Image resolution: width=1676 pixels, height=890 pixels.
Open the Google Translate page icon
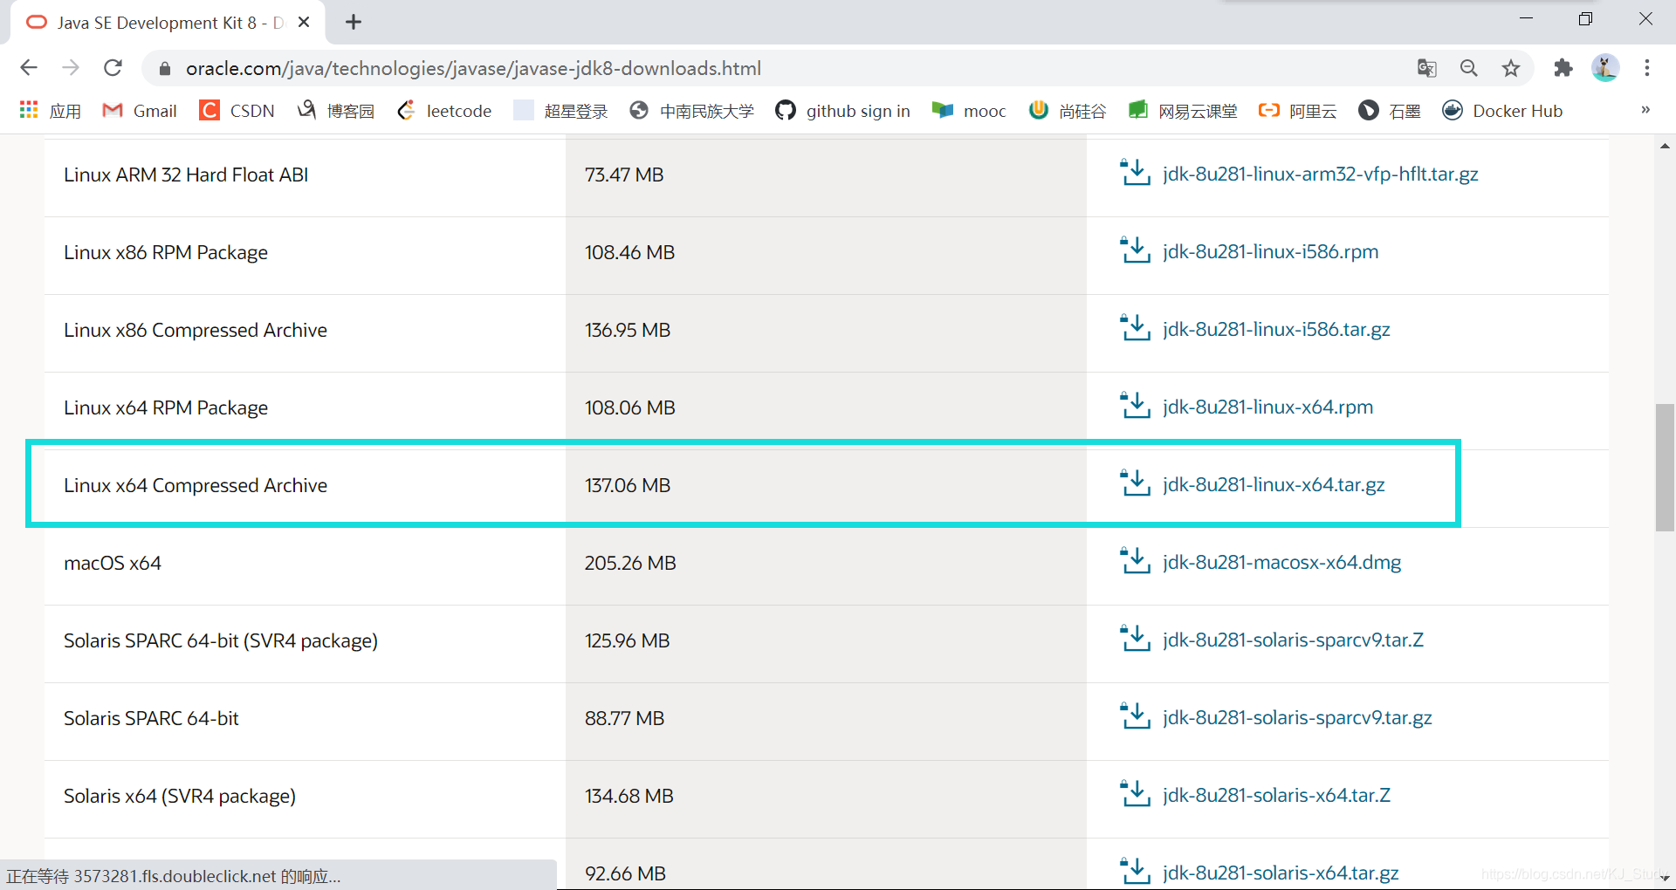1426,68
